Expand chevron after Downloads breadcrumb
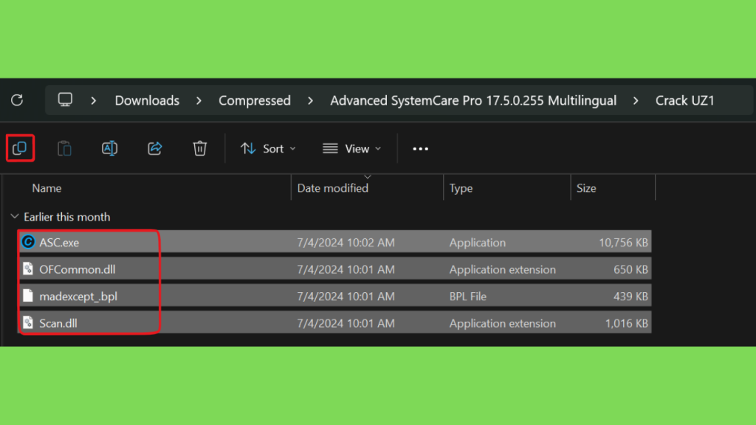The image size is (756, 425). pos(199,100)
